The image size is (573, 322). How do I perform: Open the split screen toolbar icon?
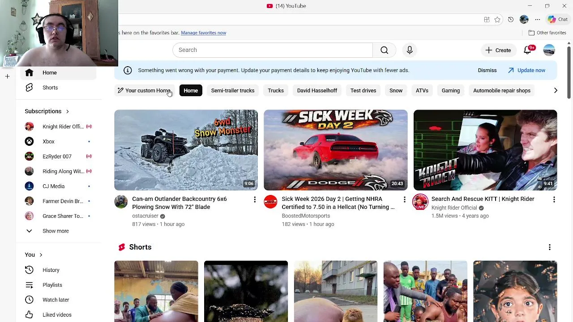[x=487, y=20]
